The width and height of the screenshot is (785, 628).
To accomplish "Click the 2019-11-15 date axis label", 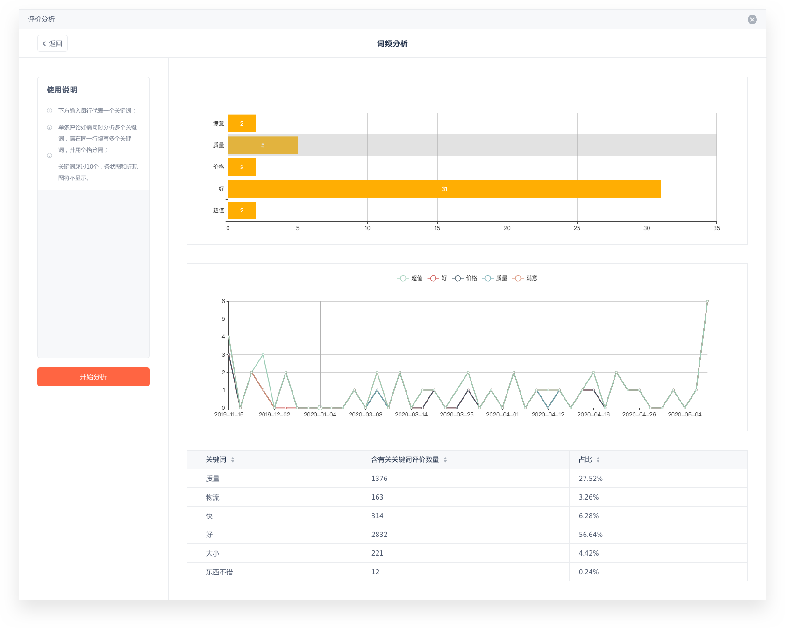I will coord(228,415).
